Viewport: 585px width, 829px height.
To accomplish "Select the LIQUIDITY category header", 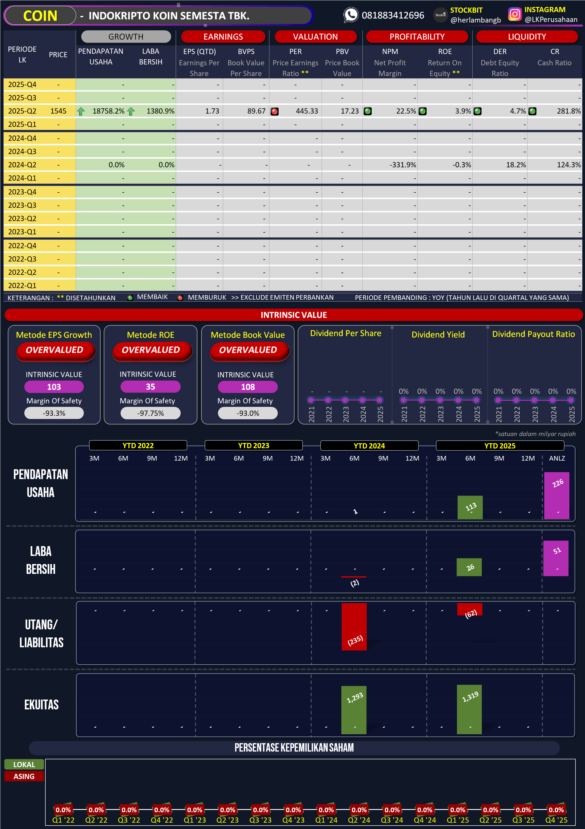I will (527, 36).
